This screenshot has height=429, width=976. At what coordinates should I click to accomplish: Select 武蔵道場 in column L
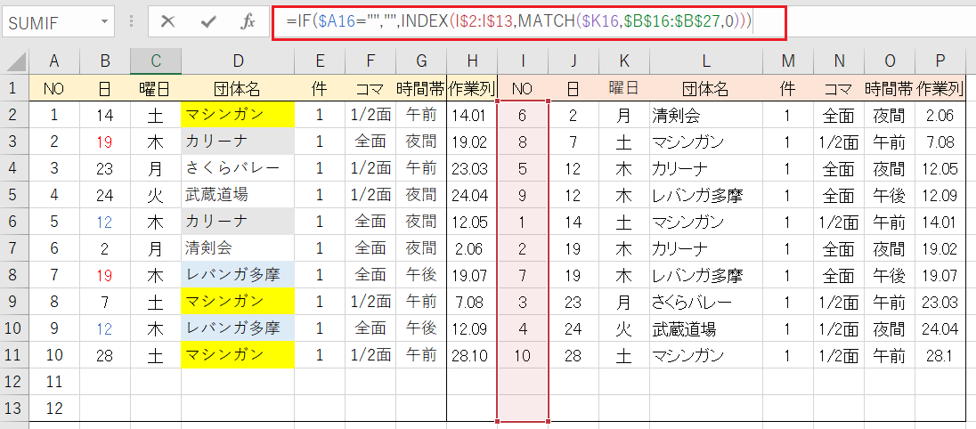[x=706, y=328]
